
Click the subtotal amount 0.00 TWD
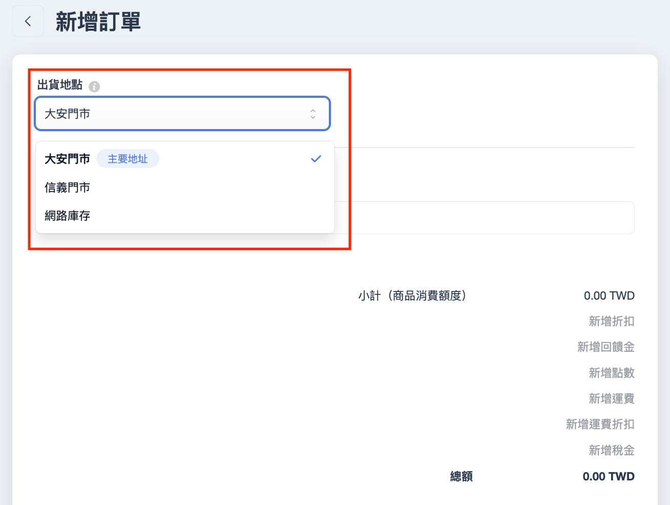point(609,296)
